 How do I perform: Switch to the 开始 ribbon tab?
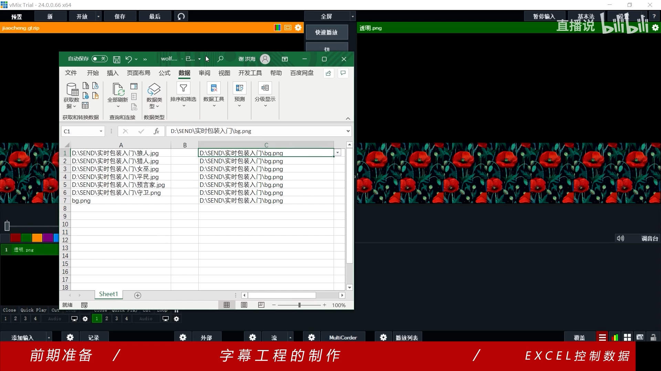click(92, 73)
